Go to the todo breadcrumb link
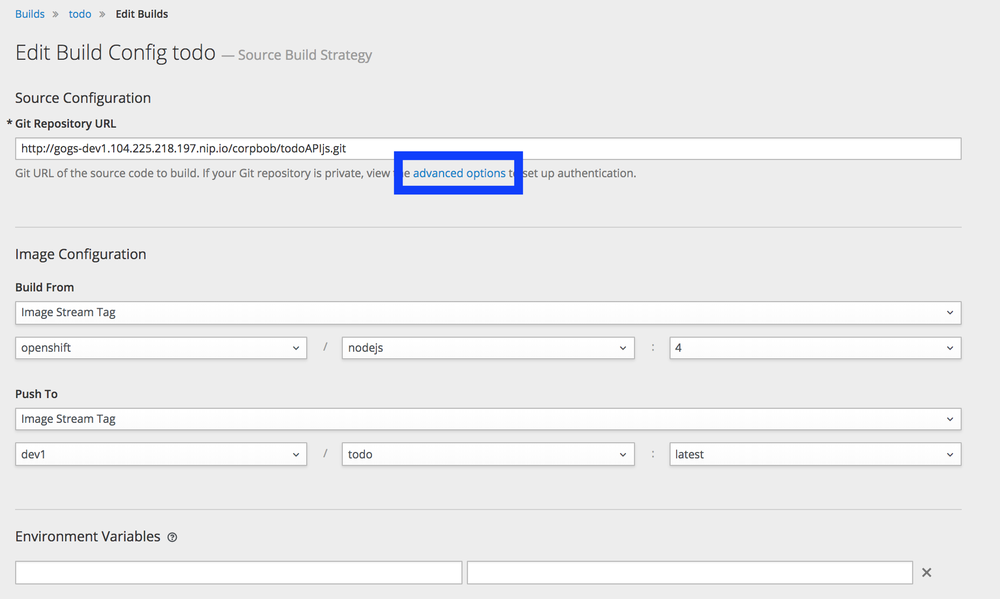Image resolution: width=1000 pixels, height=599 pixels. [x=80, y=14]
